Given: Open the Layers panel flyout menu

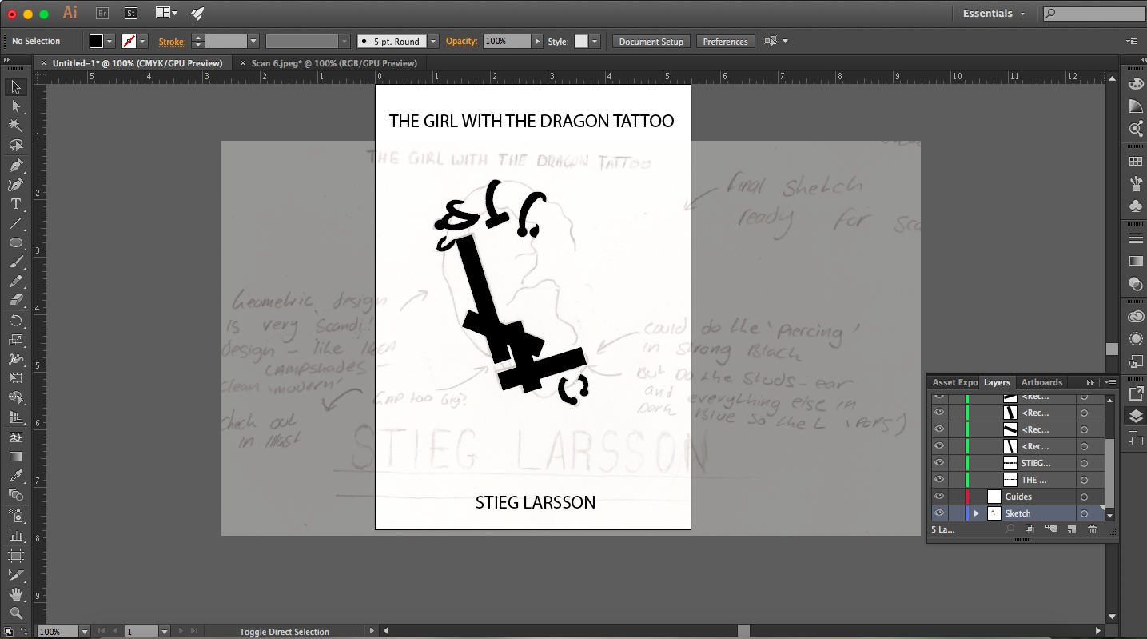Looking at the screenshot, I should pyautogui.click(x=1110, y=382).
